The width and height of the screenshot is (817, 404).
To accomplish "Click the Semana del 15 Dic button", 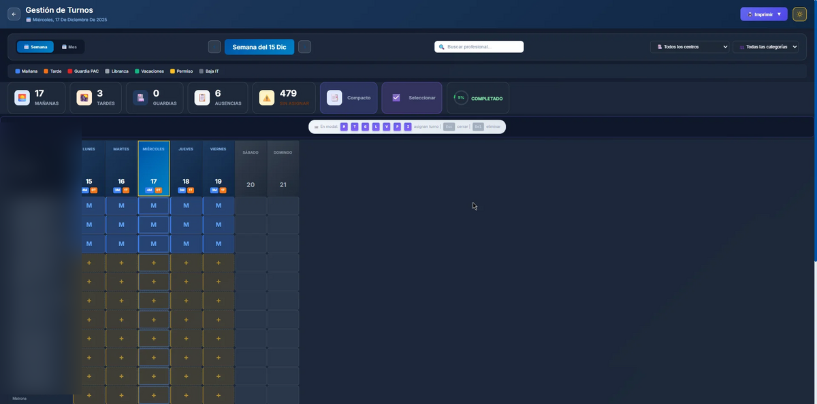I will (x=259, y=47).
